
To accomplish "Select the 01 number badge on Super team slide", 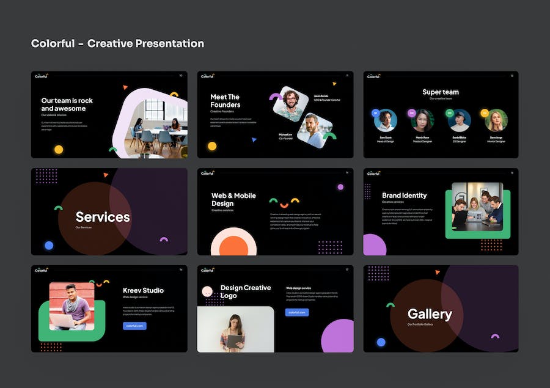I will [x=375, y=113].
